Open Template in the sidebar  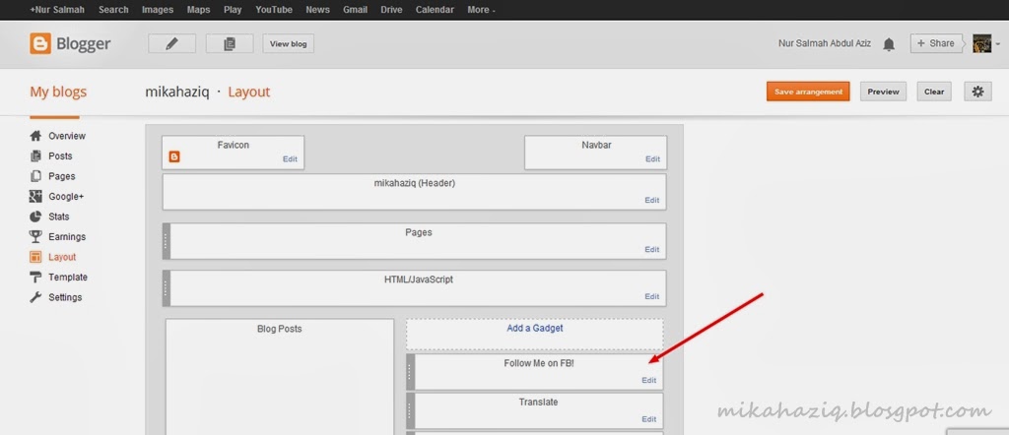[x=68, y=277]
